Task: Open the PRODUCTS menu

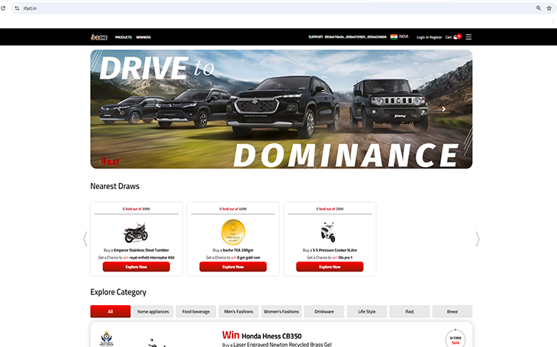Action: click(x=124, y=37)
